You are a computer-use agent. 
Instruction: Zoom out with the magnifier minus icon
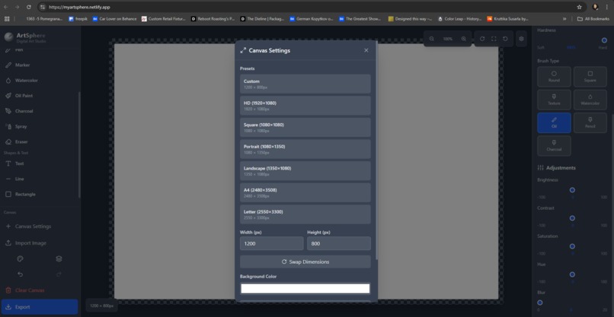[x=431, y=39]
